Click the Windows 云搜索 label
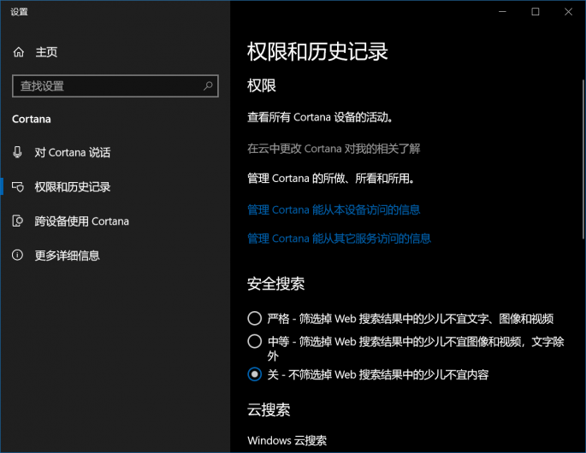 [x=287, y=440]
